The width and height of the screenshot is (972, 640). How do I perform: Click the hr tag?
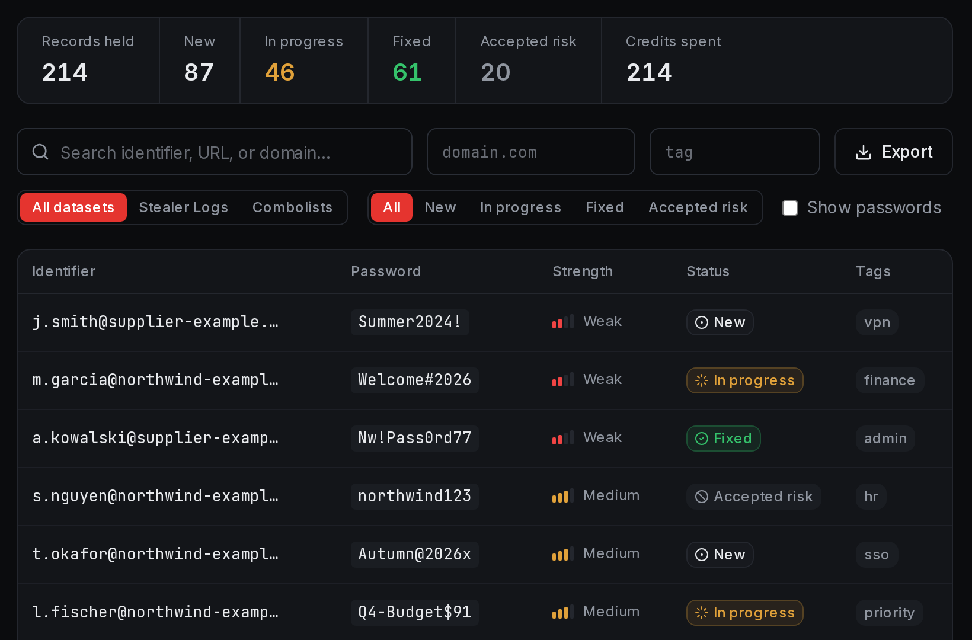[871, 497]
